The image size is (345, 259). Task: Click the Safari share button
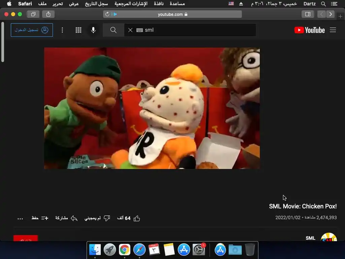[49, 14]
